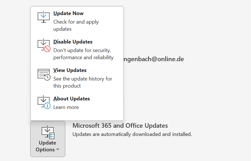Click the red prohibition badge on Disable Updates
251x161 pixels.
tap(47, 49)
